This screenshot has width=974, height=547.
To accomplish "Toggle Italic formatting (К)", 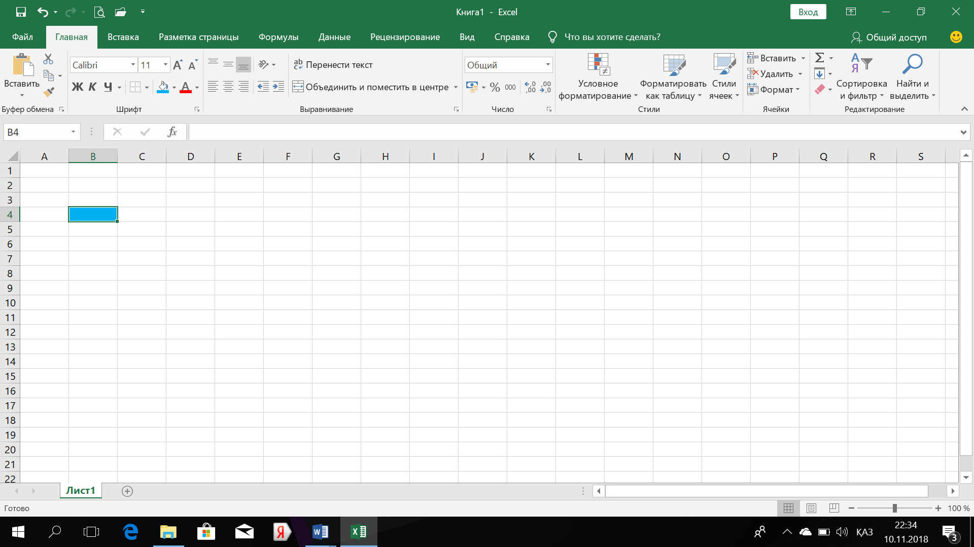I will pos(92,87).
